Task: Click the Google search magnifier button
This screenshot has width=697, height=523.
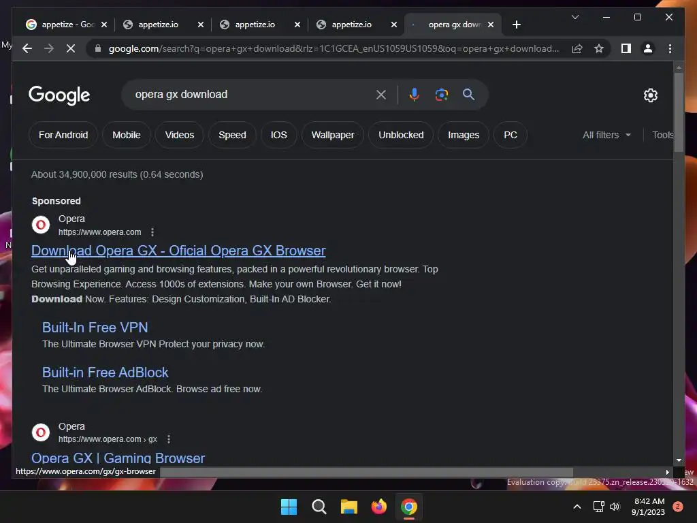Action: pyautogui.click(x=468, y=94)
